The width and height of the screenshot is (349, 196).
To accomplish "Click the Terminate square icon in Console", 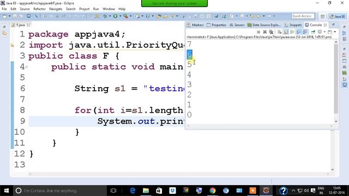I will [x=258, y=32].
